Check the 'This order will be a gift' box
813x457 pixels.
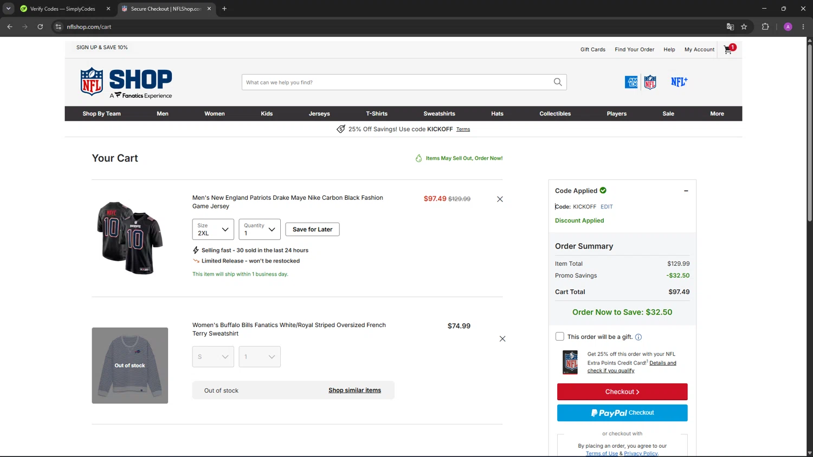coord(560,337)
